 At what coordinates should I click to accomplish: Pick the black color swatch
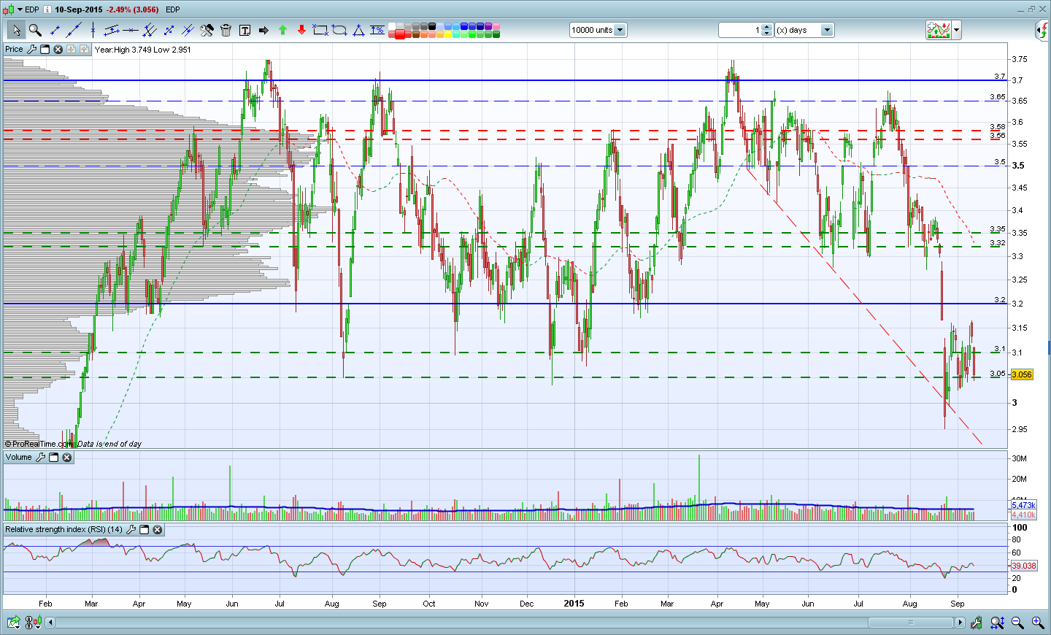[x=432, y=26]
